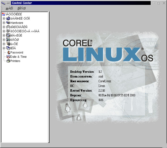167x148 pixels.
Task: Click the speaker with notes sound icon
Action: (x=8, y=44)
